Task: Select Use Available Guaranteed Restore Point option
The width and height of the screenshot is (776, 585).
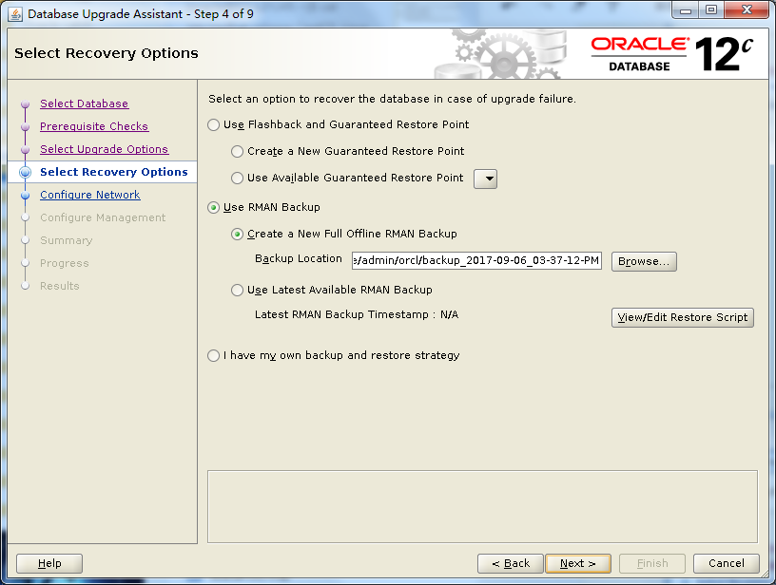Action: click(x=238, y=178)
